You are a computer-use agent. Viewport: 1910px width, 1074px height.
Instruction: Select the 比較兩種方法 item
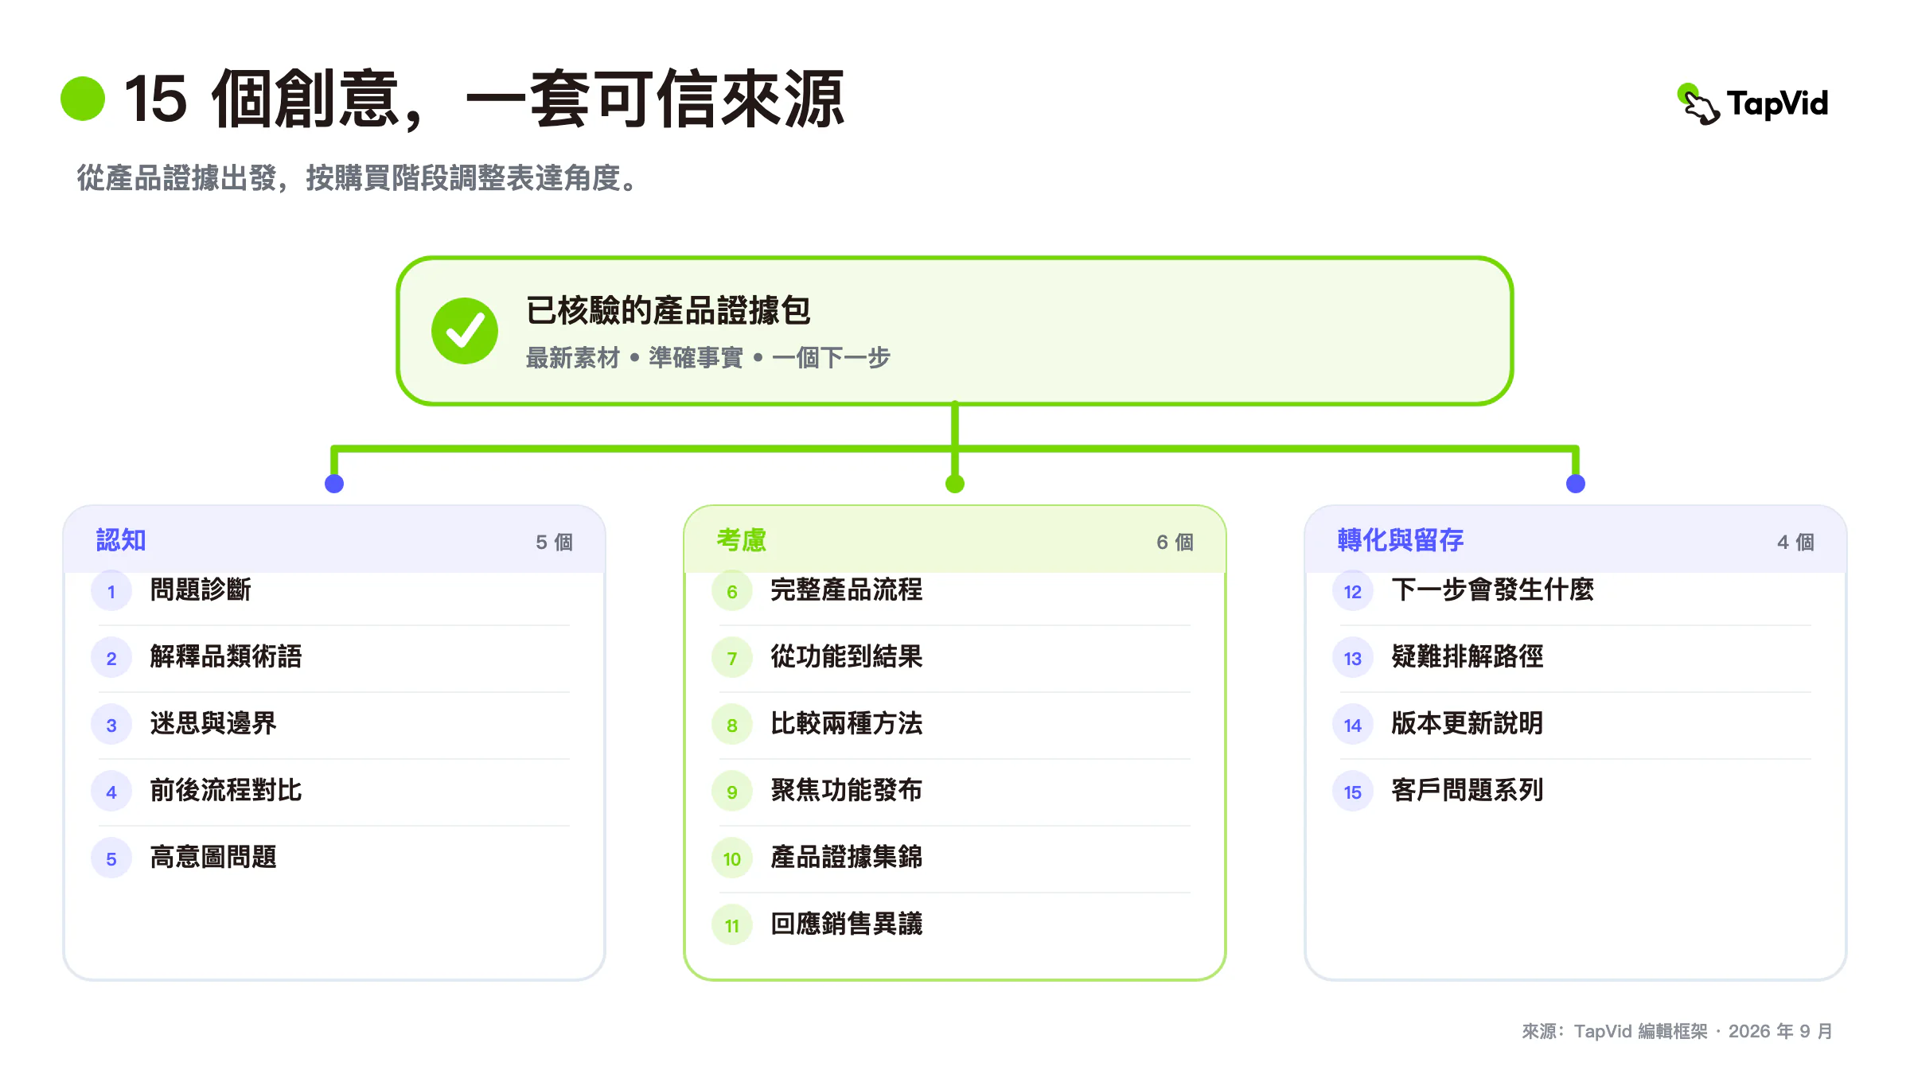click(x=953, y=725)
